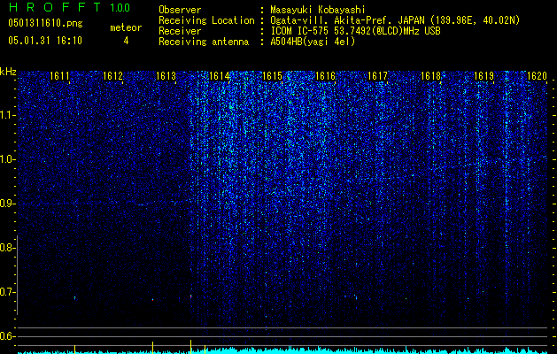Click the 1613 time marker
557x354 pixels.
[x=166, y=76]
